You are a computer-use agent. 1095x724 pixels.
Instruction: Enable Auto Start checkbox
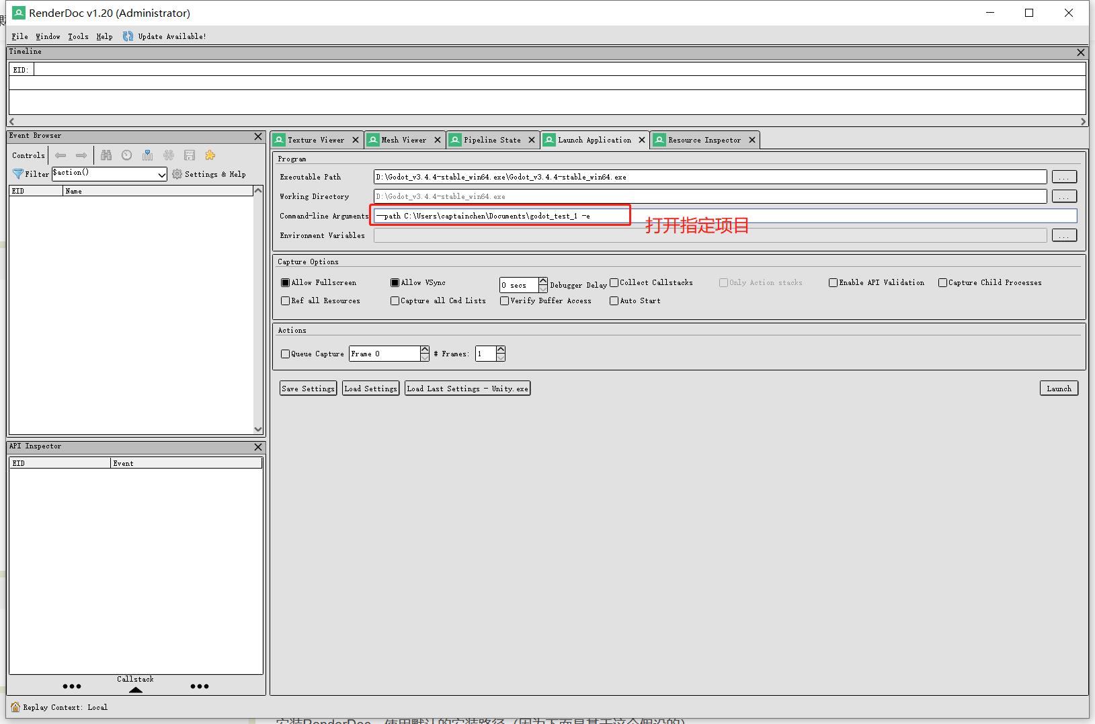[x=614, y=301]
